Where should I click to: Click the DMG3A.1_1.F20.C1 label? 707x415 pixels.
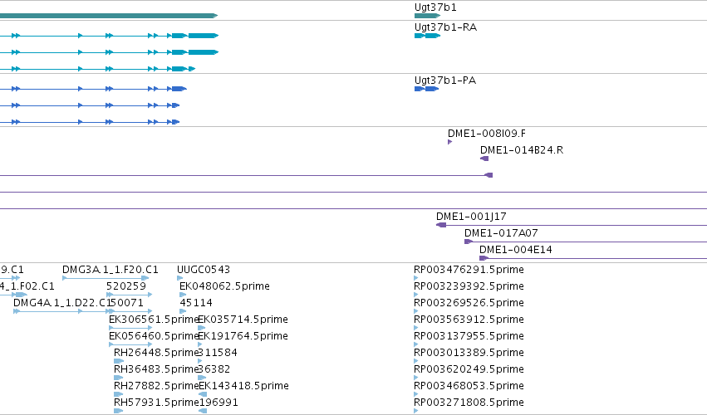[110, 270]
